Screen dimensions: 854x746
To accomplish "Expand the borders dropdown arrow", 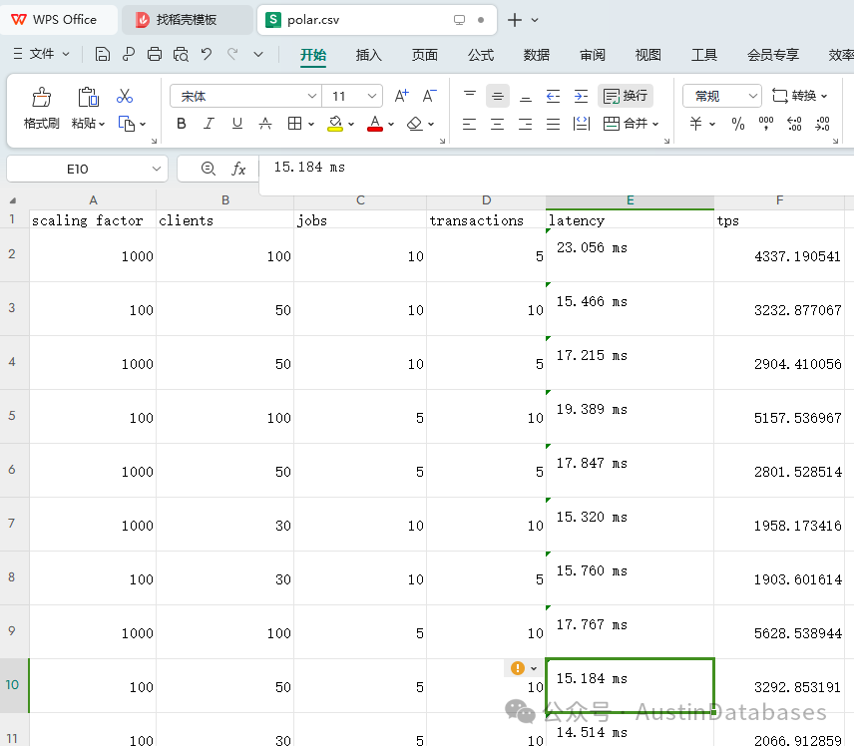I will click(311, 124).
